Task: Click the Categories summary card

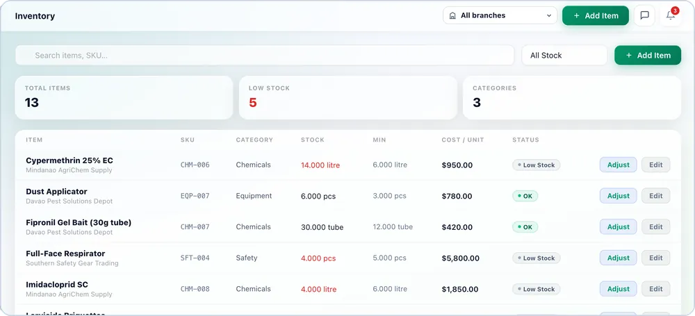Action: pos(572,97)
